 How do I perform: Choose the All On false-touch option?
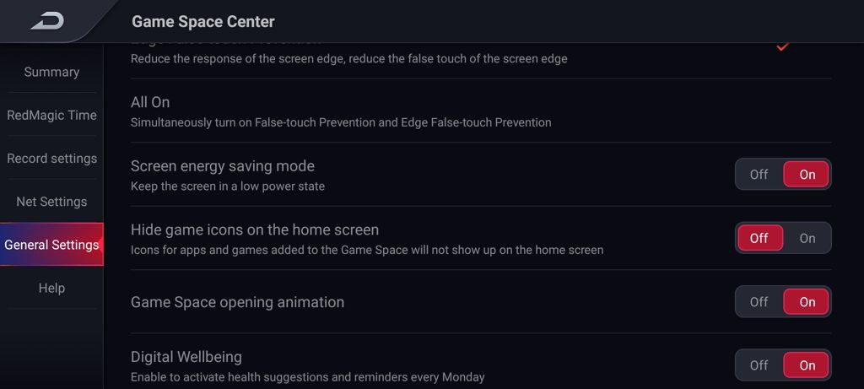click(480, 111)
